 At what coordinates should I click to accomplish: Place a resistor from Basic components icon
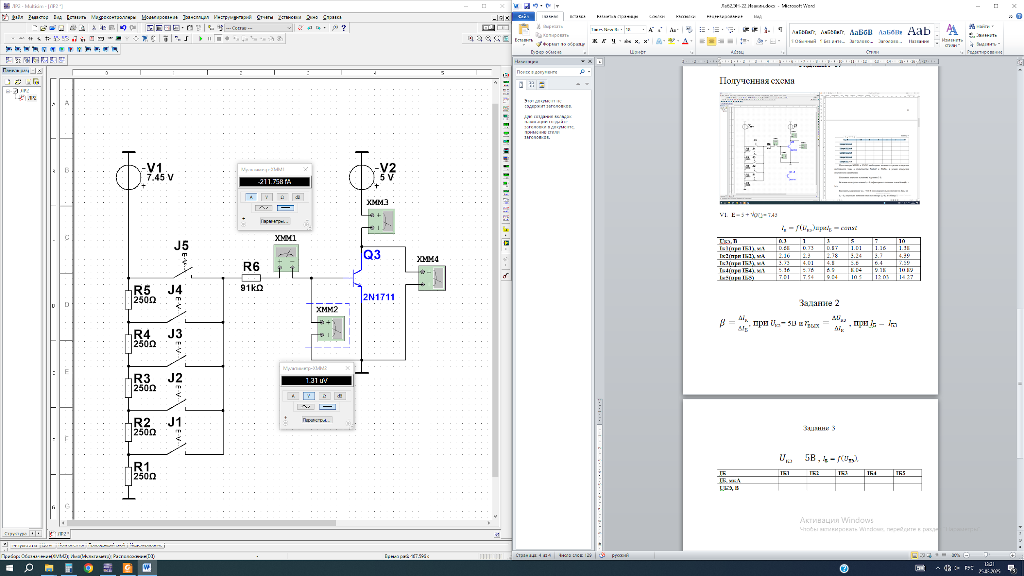(x=22, y=39)
